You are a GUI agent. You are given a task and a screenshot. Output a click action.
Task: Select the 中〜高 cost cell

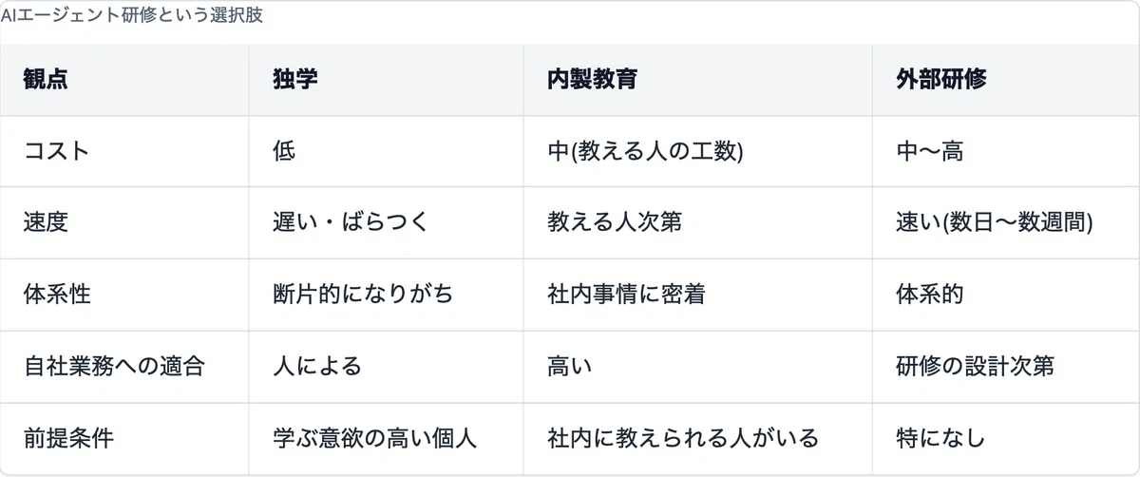click(930, 151)
